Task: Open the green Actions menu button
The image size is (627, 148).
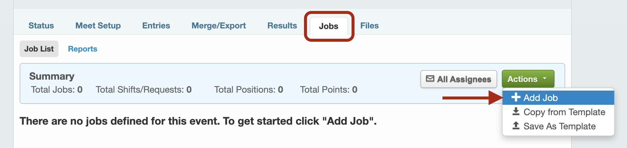Action: pyautogui.click(x=528, y=79)
